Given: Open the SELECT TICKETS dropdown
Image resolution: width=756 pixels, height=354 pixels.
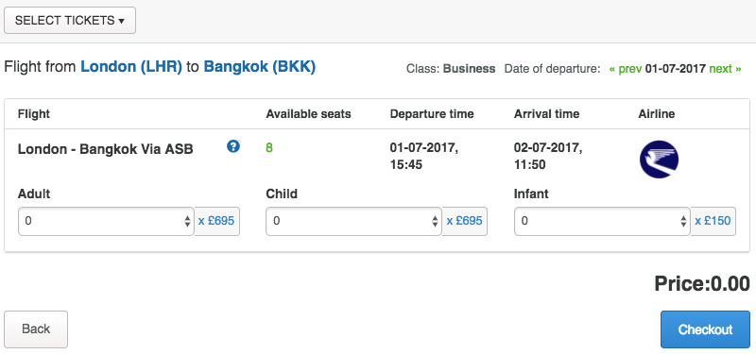Looking at the screenshot, I should (70, 20).
